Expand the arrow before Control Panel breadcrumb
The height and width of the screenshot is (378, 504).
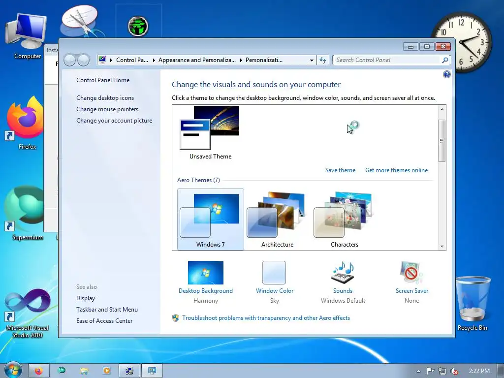[111, 60]
